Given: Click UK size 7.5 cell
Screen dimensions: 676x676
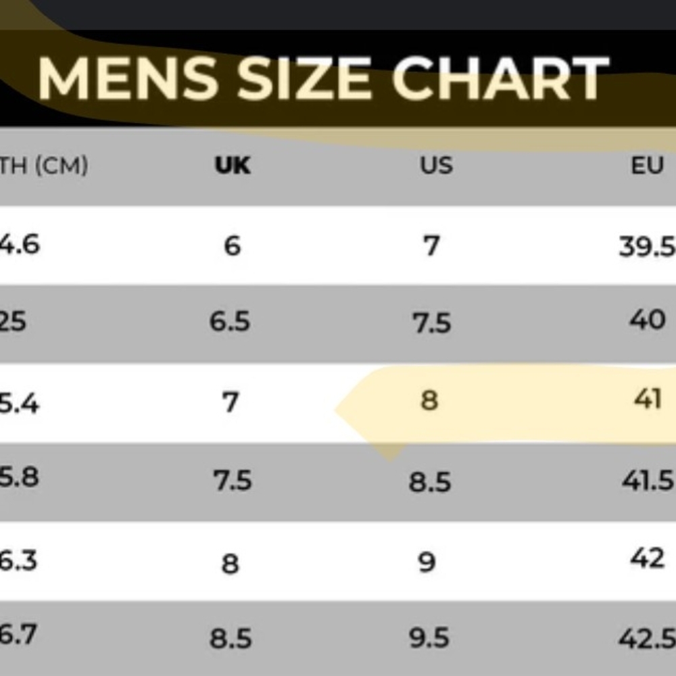Looking at the screenshot, I should [233, 480].
